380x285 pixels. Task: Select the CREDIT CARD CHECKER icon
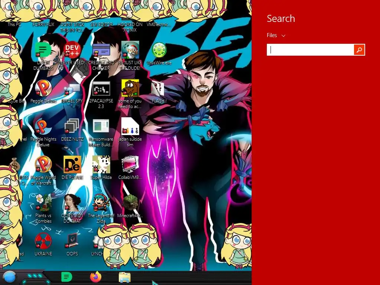pyautogui.click(x=101, y=50)
